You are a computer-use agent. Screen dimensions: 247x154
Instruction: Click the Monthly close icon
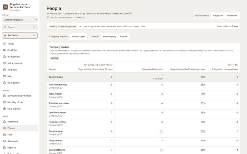point(4,102)
